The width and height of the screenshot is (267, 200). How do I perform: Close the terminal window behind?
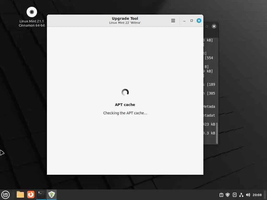click(x=214, y=26)
